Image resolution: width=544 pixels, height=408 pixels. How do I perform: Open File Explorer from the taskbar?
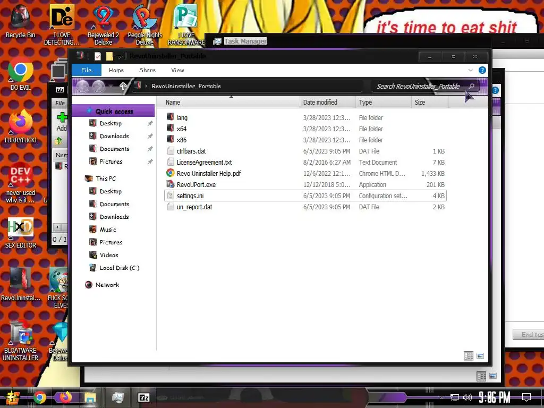(x=90, y=397)
